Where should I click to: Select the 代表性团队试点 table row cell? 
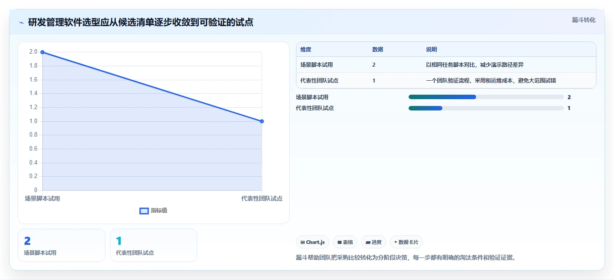click(x=319, y=81)
